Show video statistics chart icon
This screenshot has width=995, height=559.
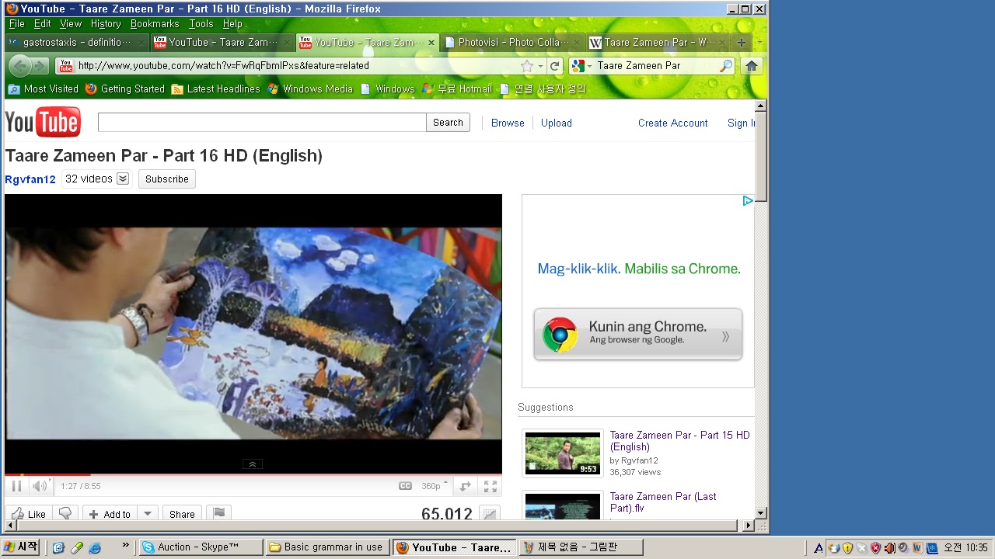[489, 514]
